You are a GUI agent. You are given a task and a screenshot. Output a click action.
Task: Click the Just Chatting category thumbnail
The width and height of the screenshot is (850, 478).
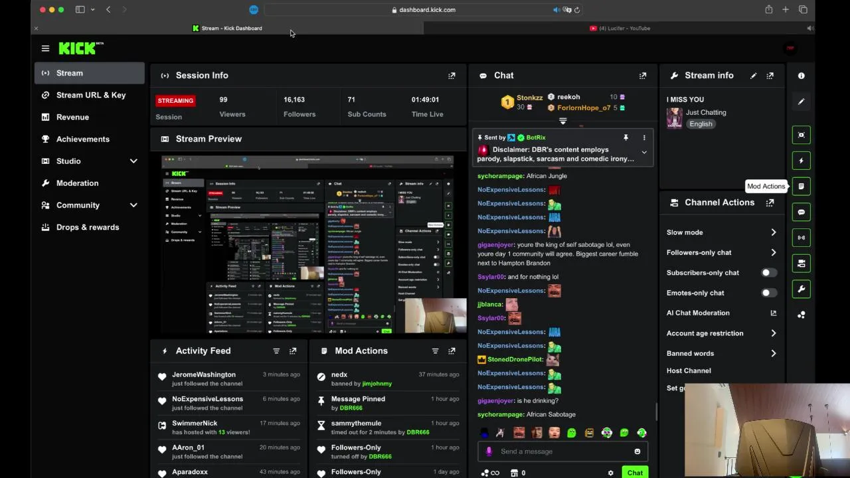click(674, 118)
